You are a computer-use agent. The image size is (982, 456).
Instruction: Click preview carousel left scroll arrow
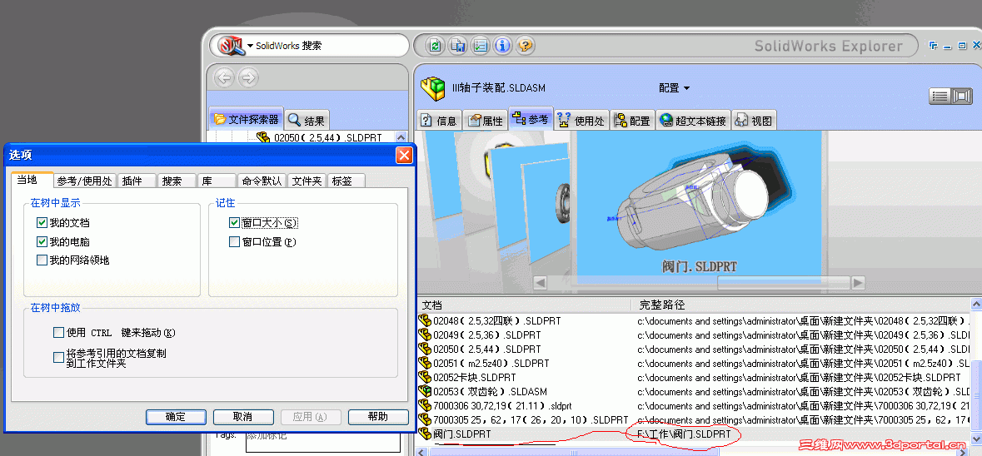[539, 283]
